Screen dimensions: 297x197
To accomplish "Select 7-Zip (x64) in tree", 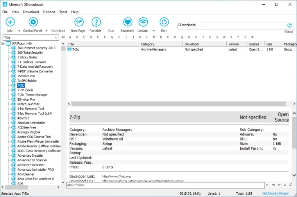I will click(25, 90).
